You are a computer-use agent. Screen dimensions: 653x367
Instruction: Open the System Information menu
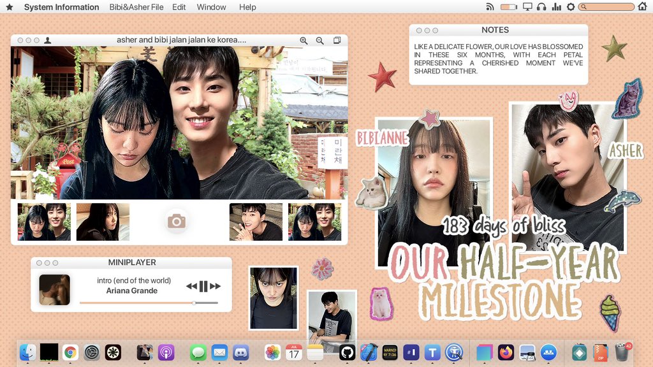coord(61,7)
